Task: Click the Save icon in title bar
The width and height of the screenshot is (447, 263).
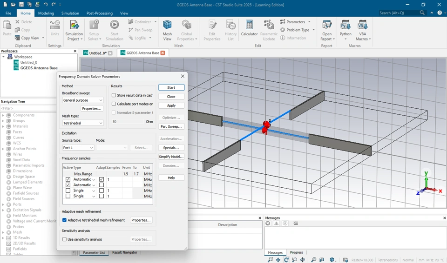Action: point(21,5)
